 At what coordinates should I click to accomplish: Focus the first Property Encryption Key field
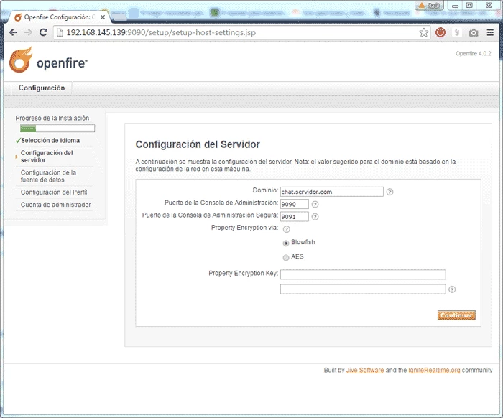coord(363,274)
